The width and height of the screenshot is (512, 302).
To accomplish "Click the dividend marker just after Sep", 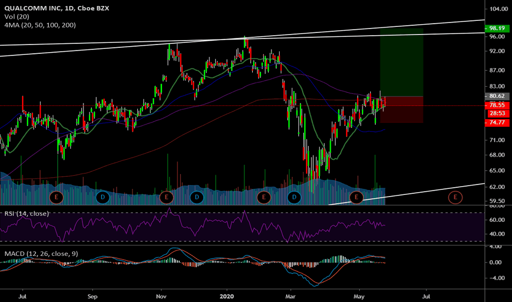I will [103, 197].
